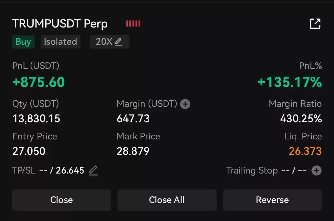Viewport: 334px width, 221px height.
Task: Tap the Trailing Stop label
Action: (252, 170)
